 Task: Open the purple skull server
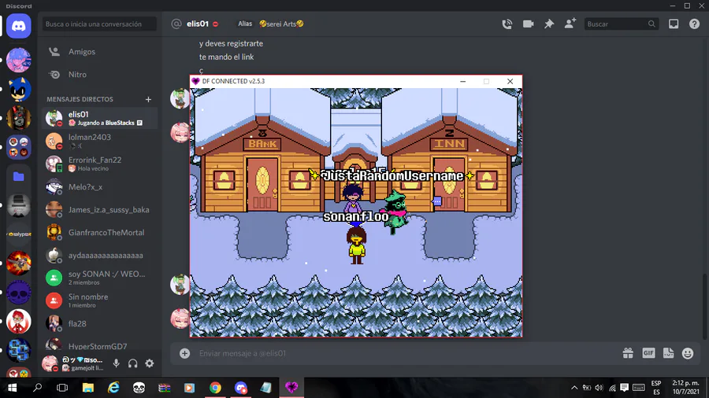point(19,293)
